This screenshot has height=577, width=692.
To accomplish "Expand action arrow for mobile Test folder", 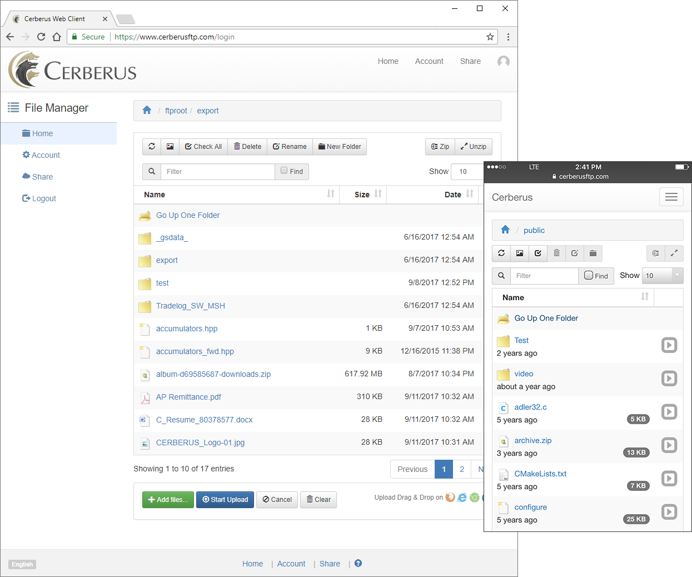I will (669, 345).
